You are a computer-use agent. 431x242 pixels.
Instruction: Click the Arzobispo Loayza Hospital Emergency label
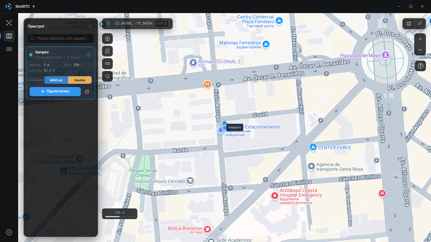pos(301,193)
